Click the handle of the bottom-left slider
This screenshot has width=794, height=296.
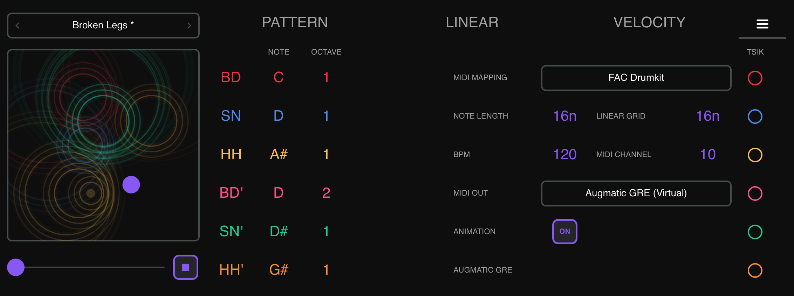15,267
